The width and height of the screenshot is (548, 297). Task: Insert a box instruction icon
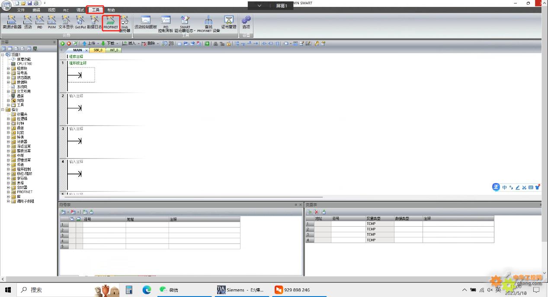[x=277, y=44]
